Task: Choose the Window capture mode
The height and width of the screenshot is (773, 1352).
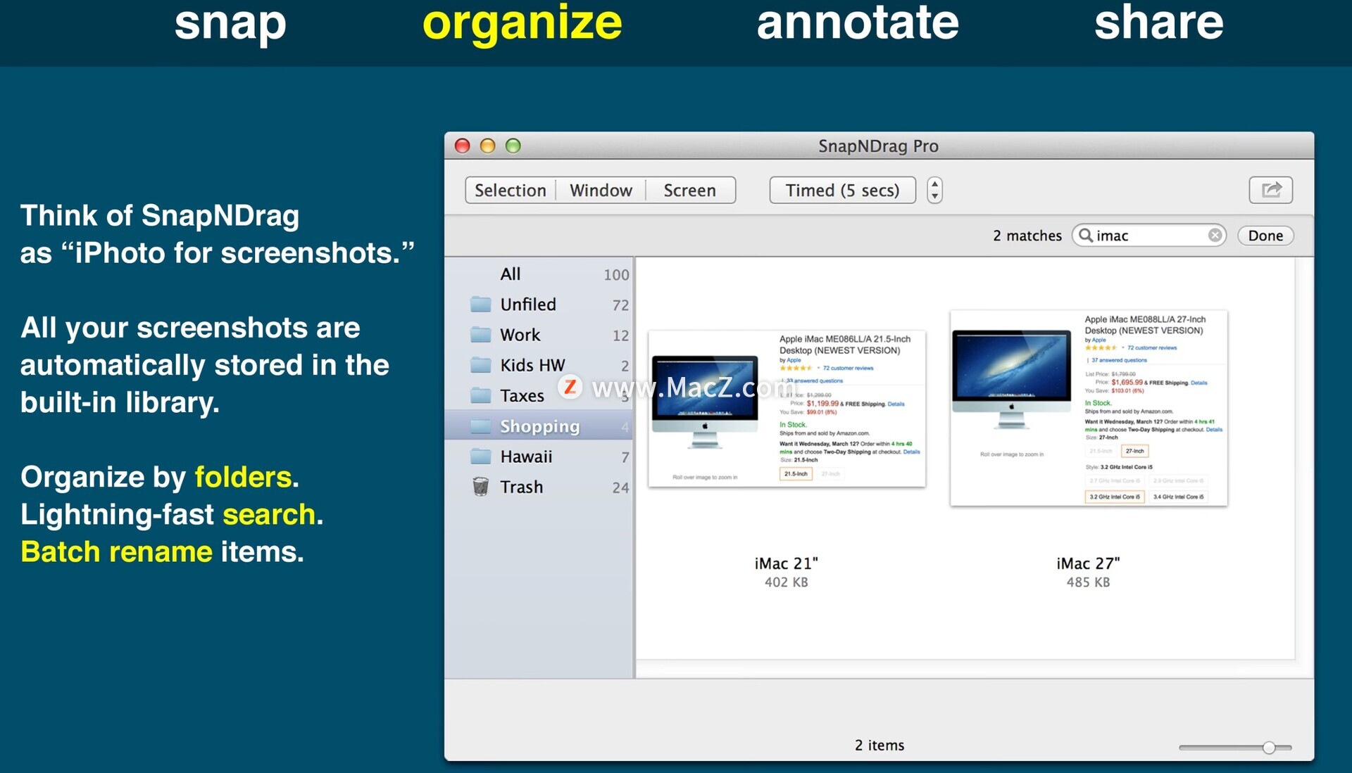Action: pos(601,190)
